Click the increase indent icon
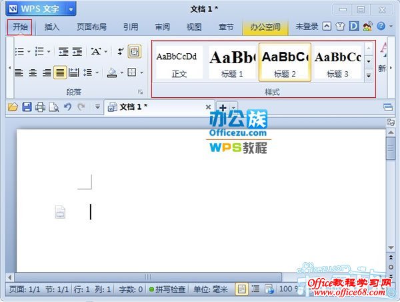 pos(77,52)
